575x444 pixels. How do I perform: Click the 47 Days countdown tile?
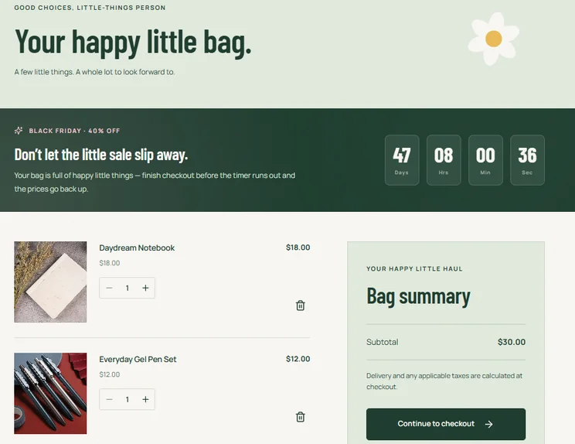(402, 160)
